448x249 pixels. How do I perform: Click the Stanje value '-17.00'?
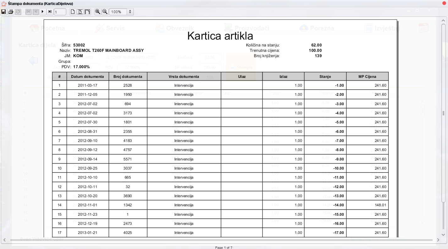click(x=338, y=233)
